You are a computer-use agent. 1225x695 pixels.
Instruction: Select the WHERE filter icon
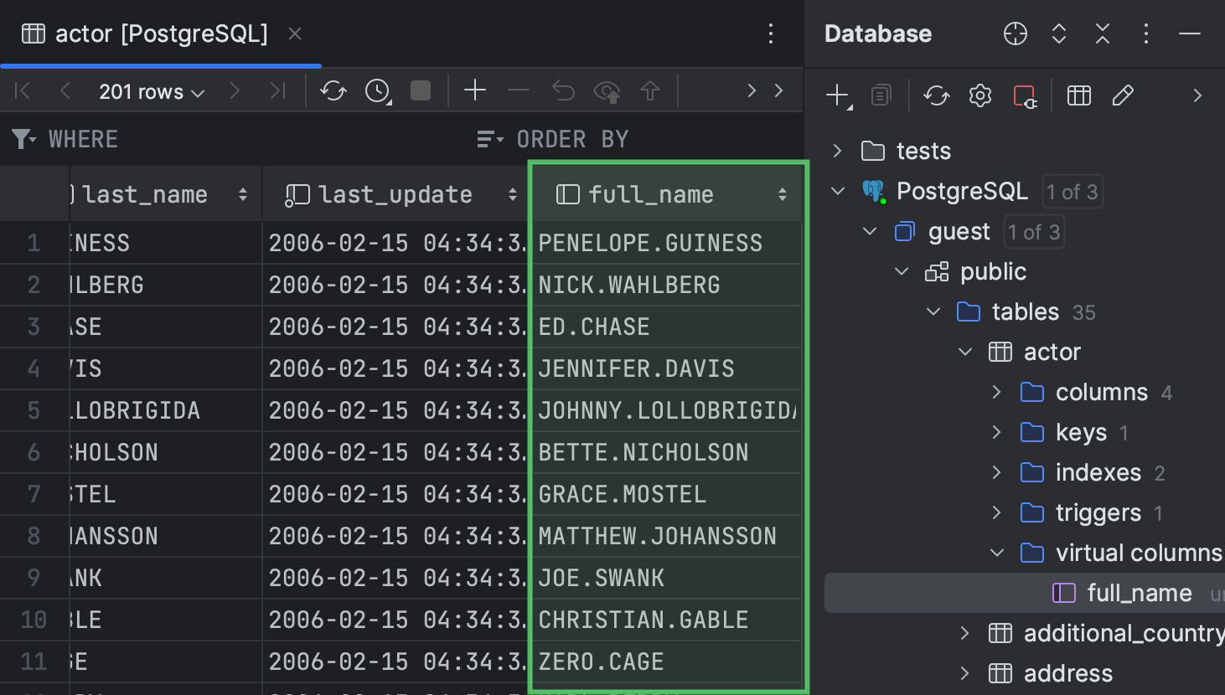(x=23, y=138)
